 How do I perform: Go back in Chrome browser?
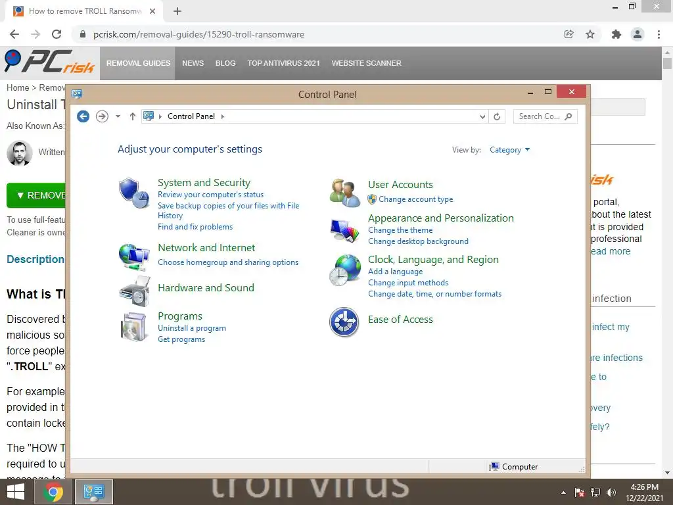14,34
